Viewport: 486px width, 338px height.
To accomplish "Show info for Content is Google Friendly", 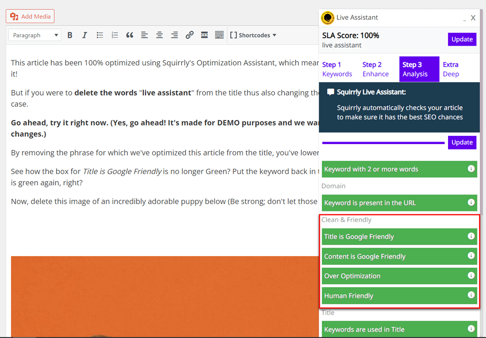I will click(471, 256).
